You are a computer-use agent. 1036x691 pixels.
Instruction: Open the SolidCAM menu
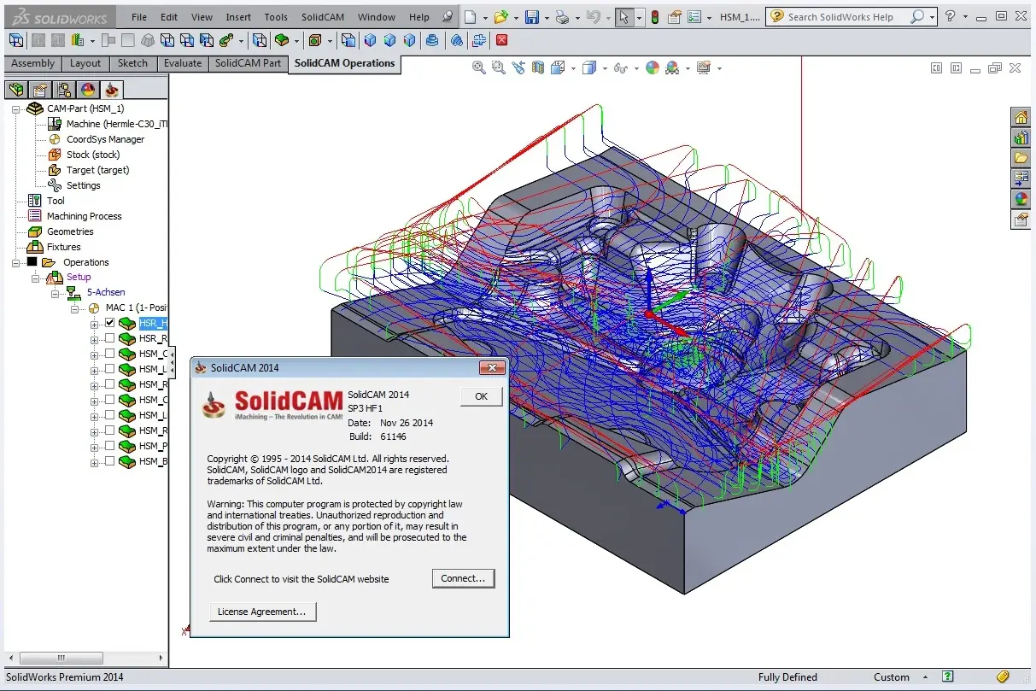tap(321, 16)
